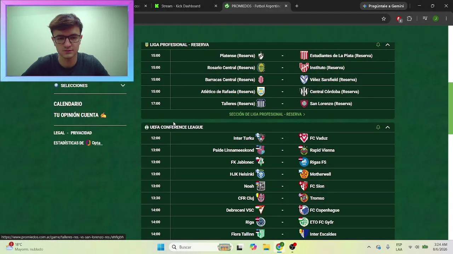453x254 pixels.
Task: Select the Noah team name
Action: point(249,186)
